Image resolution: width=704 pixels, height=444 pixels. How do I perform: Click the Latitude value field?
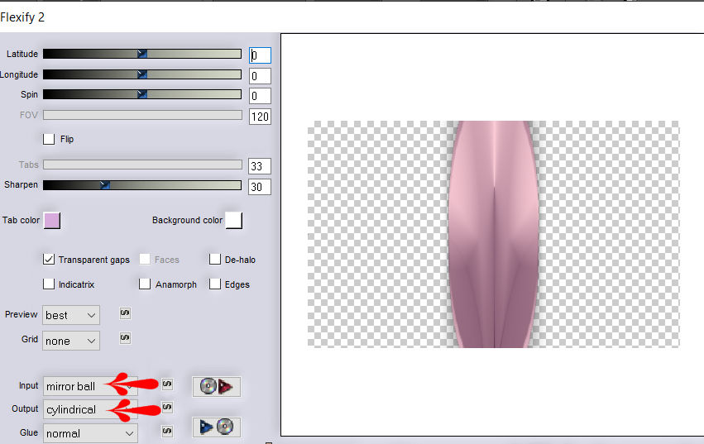260,55
